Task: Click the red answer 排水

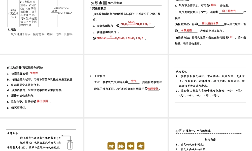Action: click(x=214, y=5)
